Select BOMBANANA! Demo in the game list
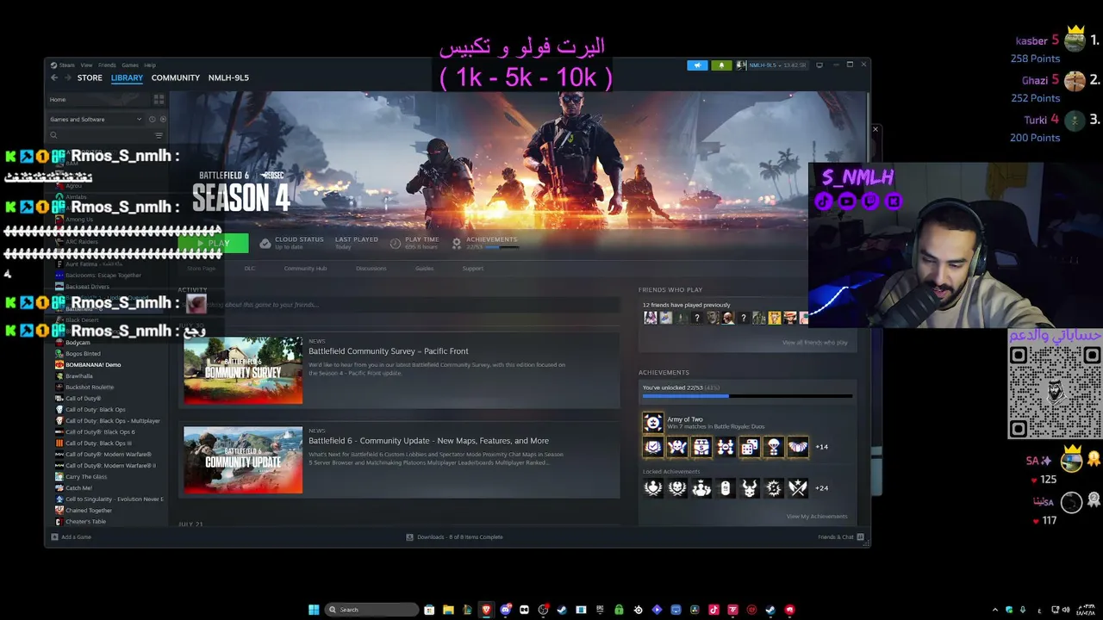The image size is (1103, 620). tap(93, 365)
